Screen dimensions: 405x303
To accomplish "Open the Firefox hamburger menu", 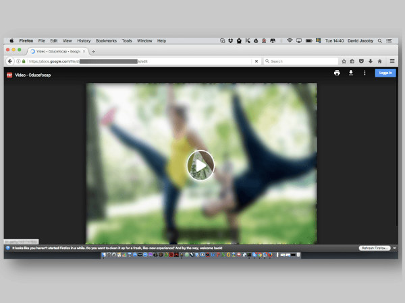I will (392, 61).
